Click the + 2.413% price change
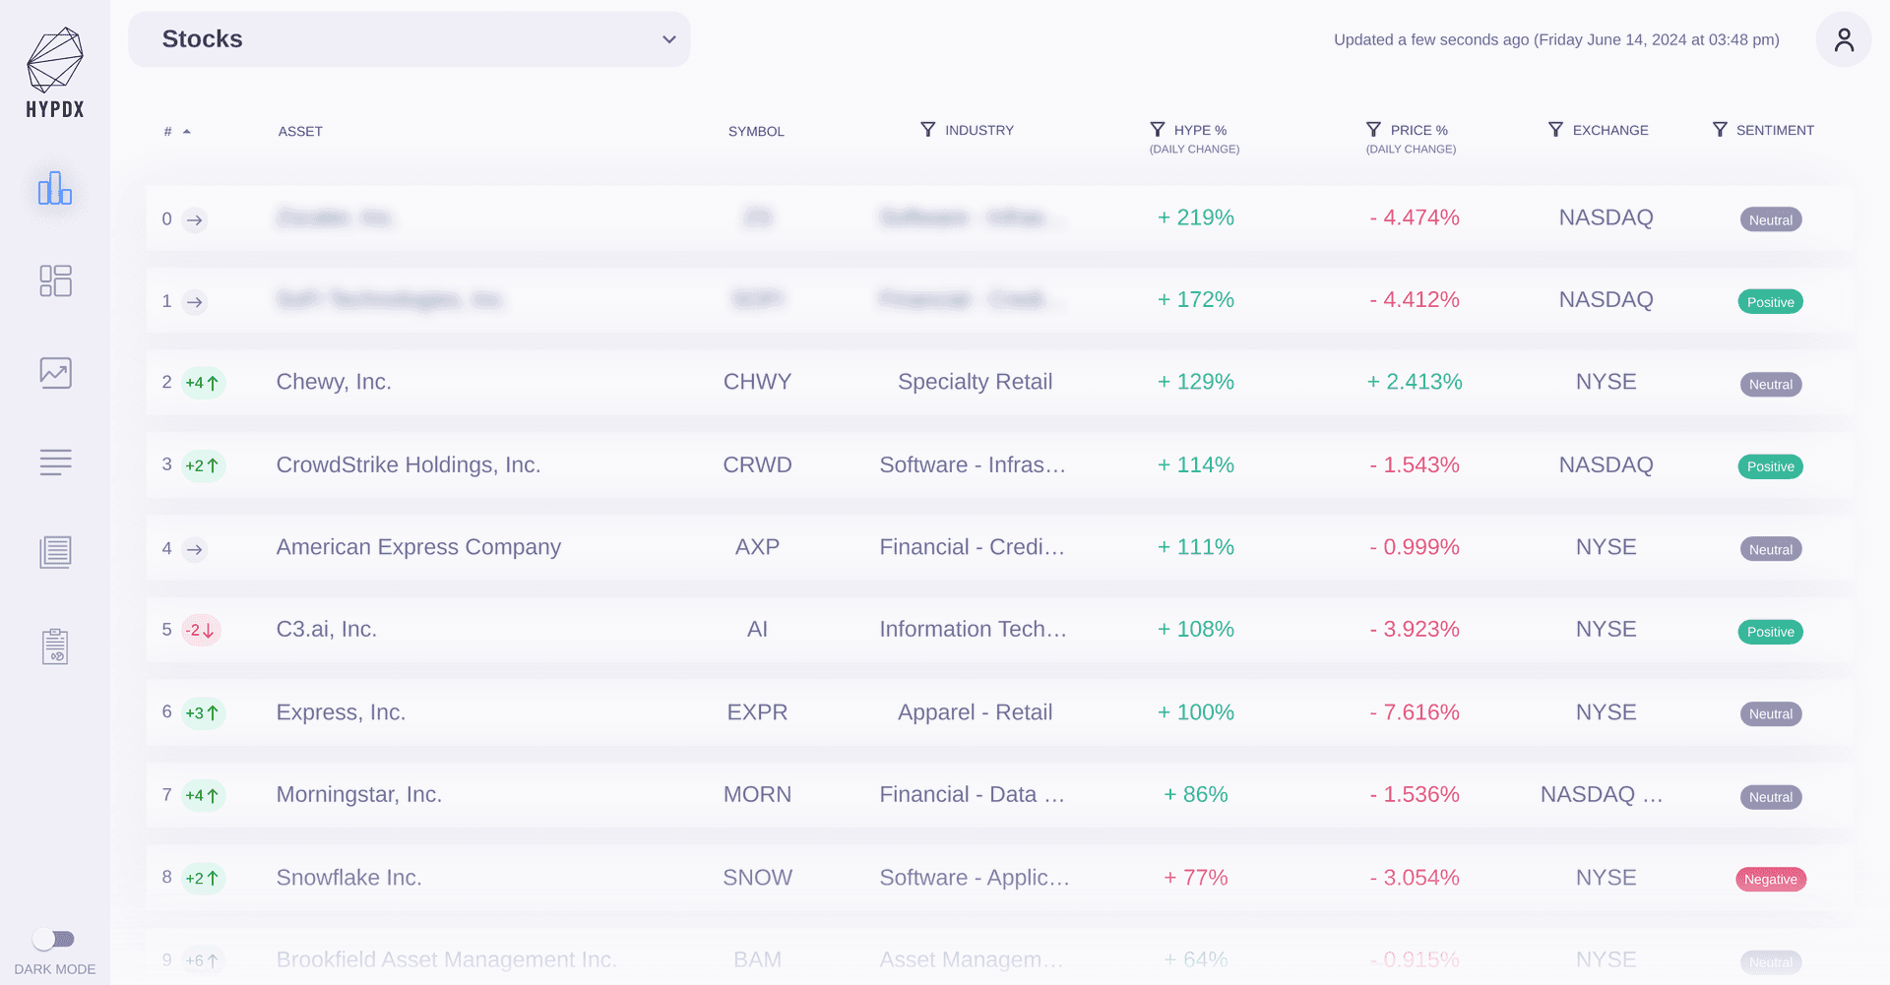 pyautogui.click(x=1415, y=382)
